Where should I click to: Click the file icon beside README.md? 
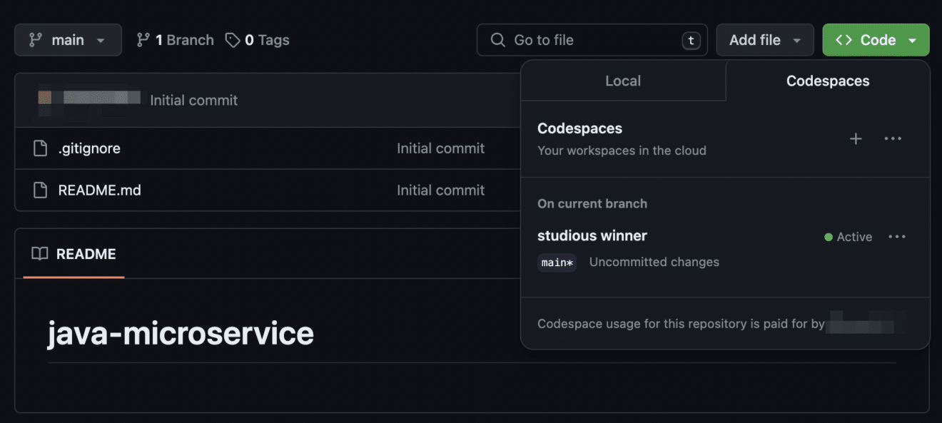tap(39, 190)
